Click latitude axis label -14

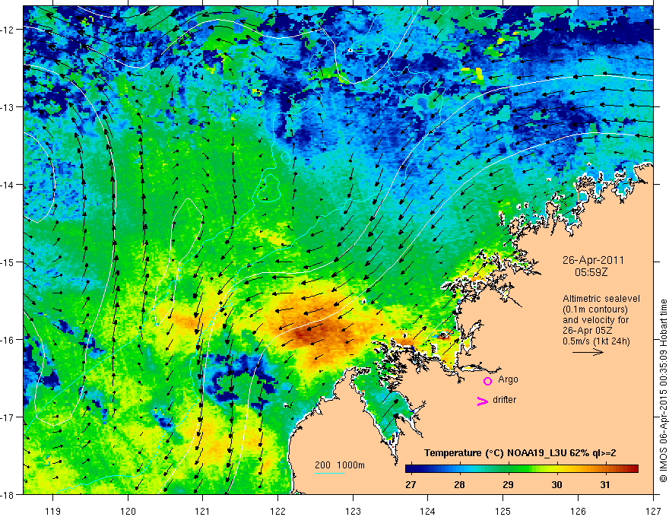click(8, 185)
